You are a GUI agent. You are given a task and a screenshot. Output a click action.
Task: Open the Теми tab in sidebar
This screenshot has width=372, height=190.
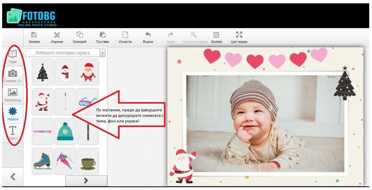pos(13,56)
